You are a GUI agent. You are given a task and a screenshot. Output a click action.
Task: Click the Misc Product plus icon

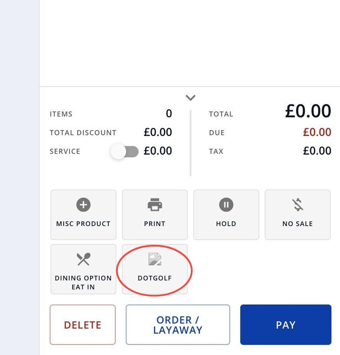tap(83, 205)
